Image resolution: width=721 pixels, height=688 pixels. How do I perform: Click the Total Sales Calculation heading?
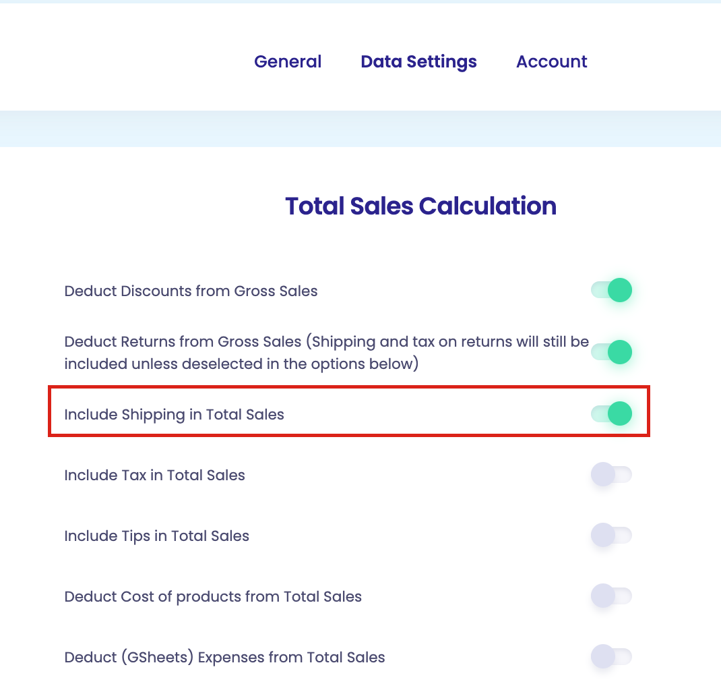click(x=420, y=206)
